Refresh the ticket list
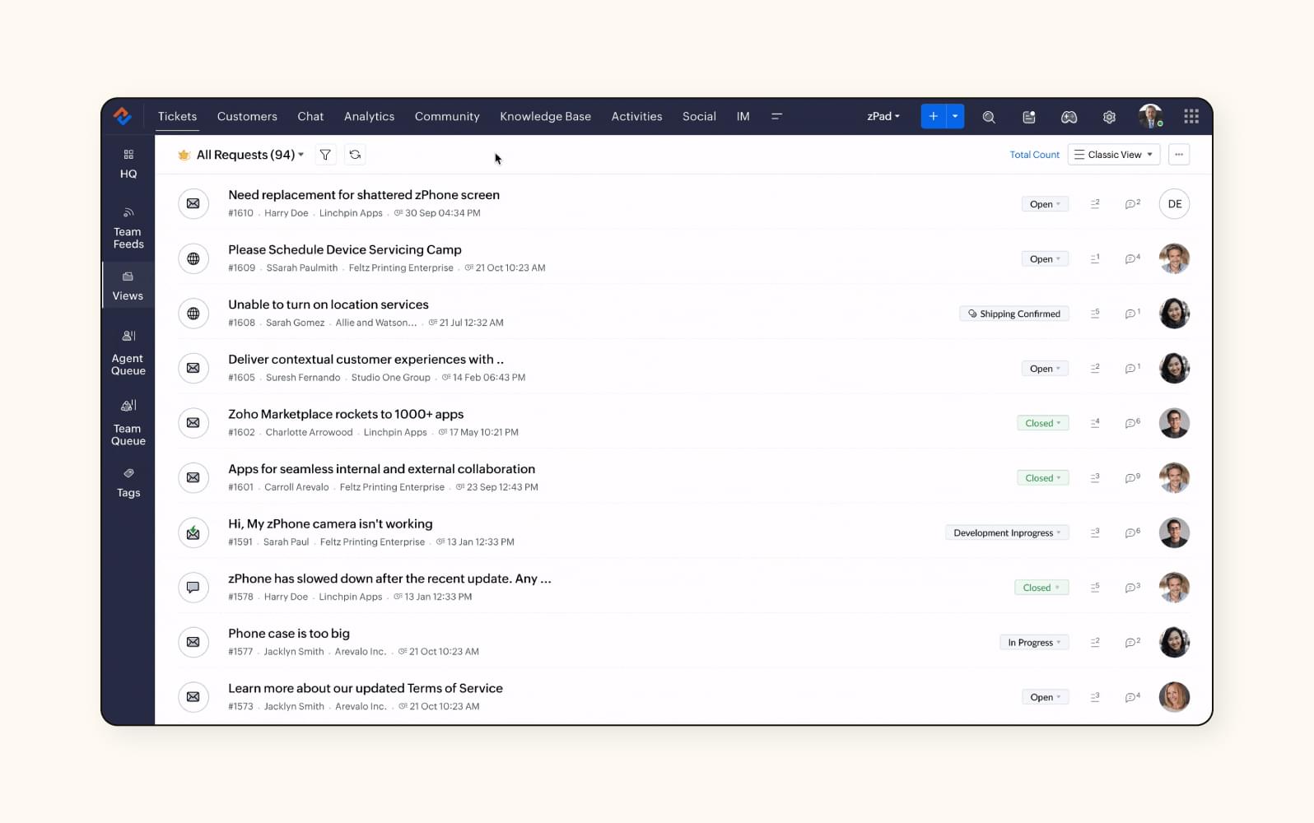Viewport: 1314px width, 823px height. [x=355, y=155]
